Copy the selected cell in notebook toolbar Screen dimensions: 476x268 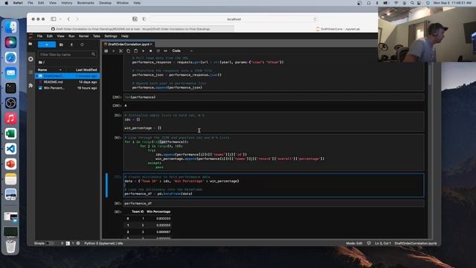pos(129,51)
